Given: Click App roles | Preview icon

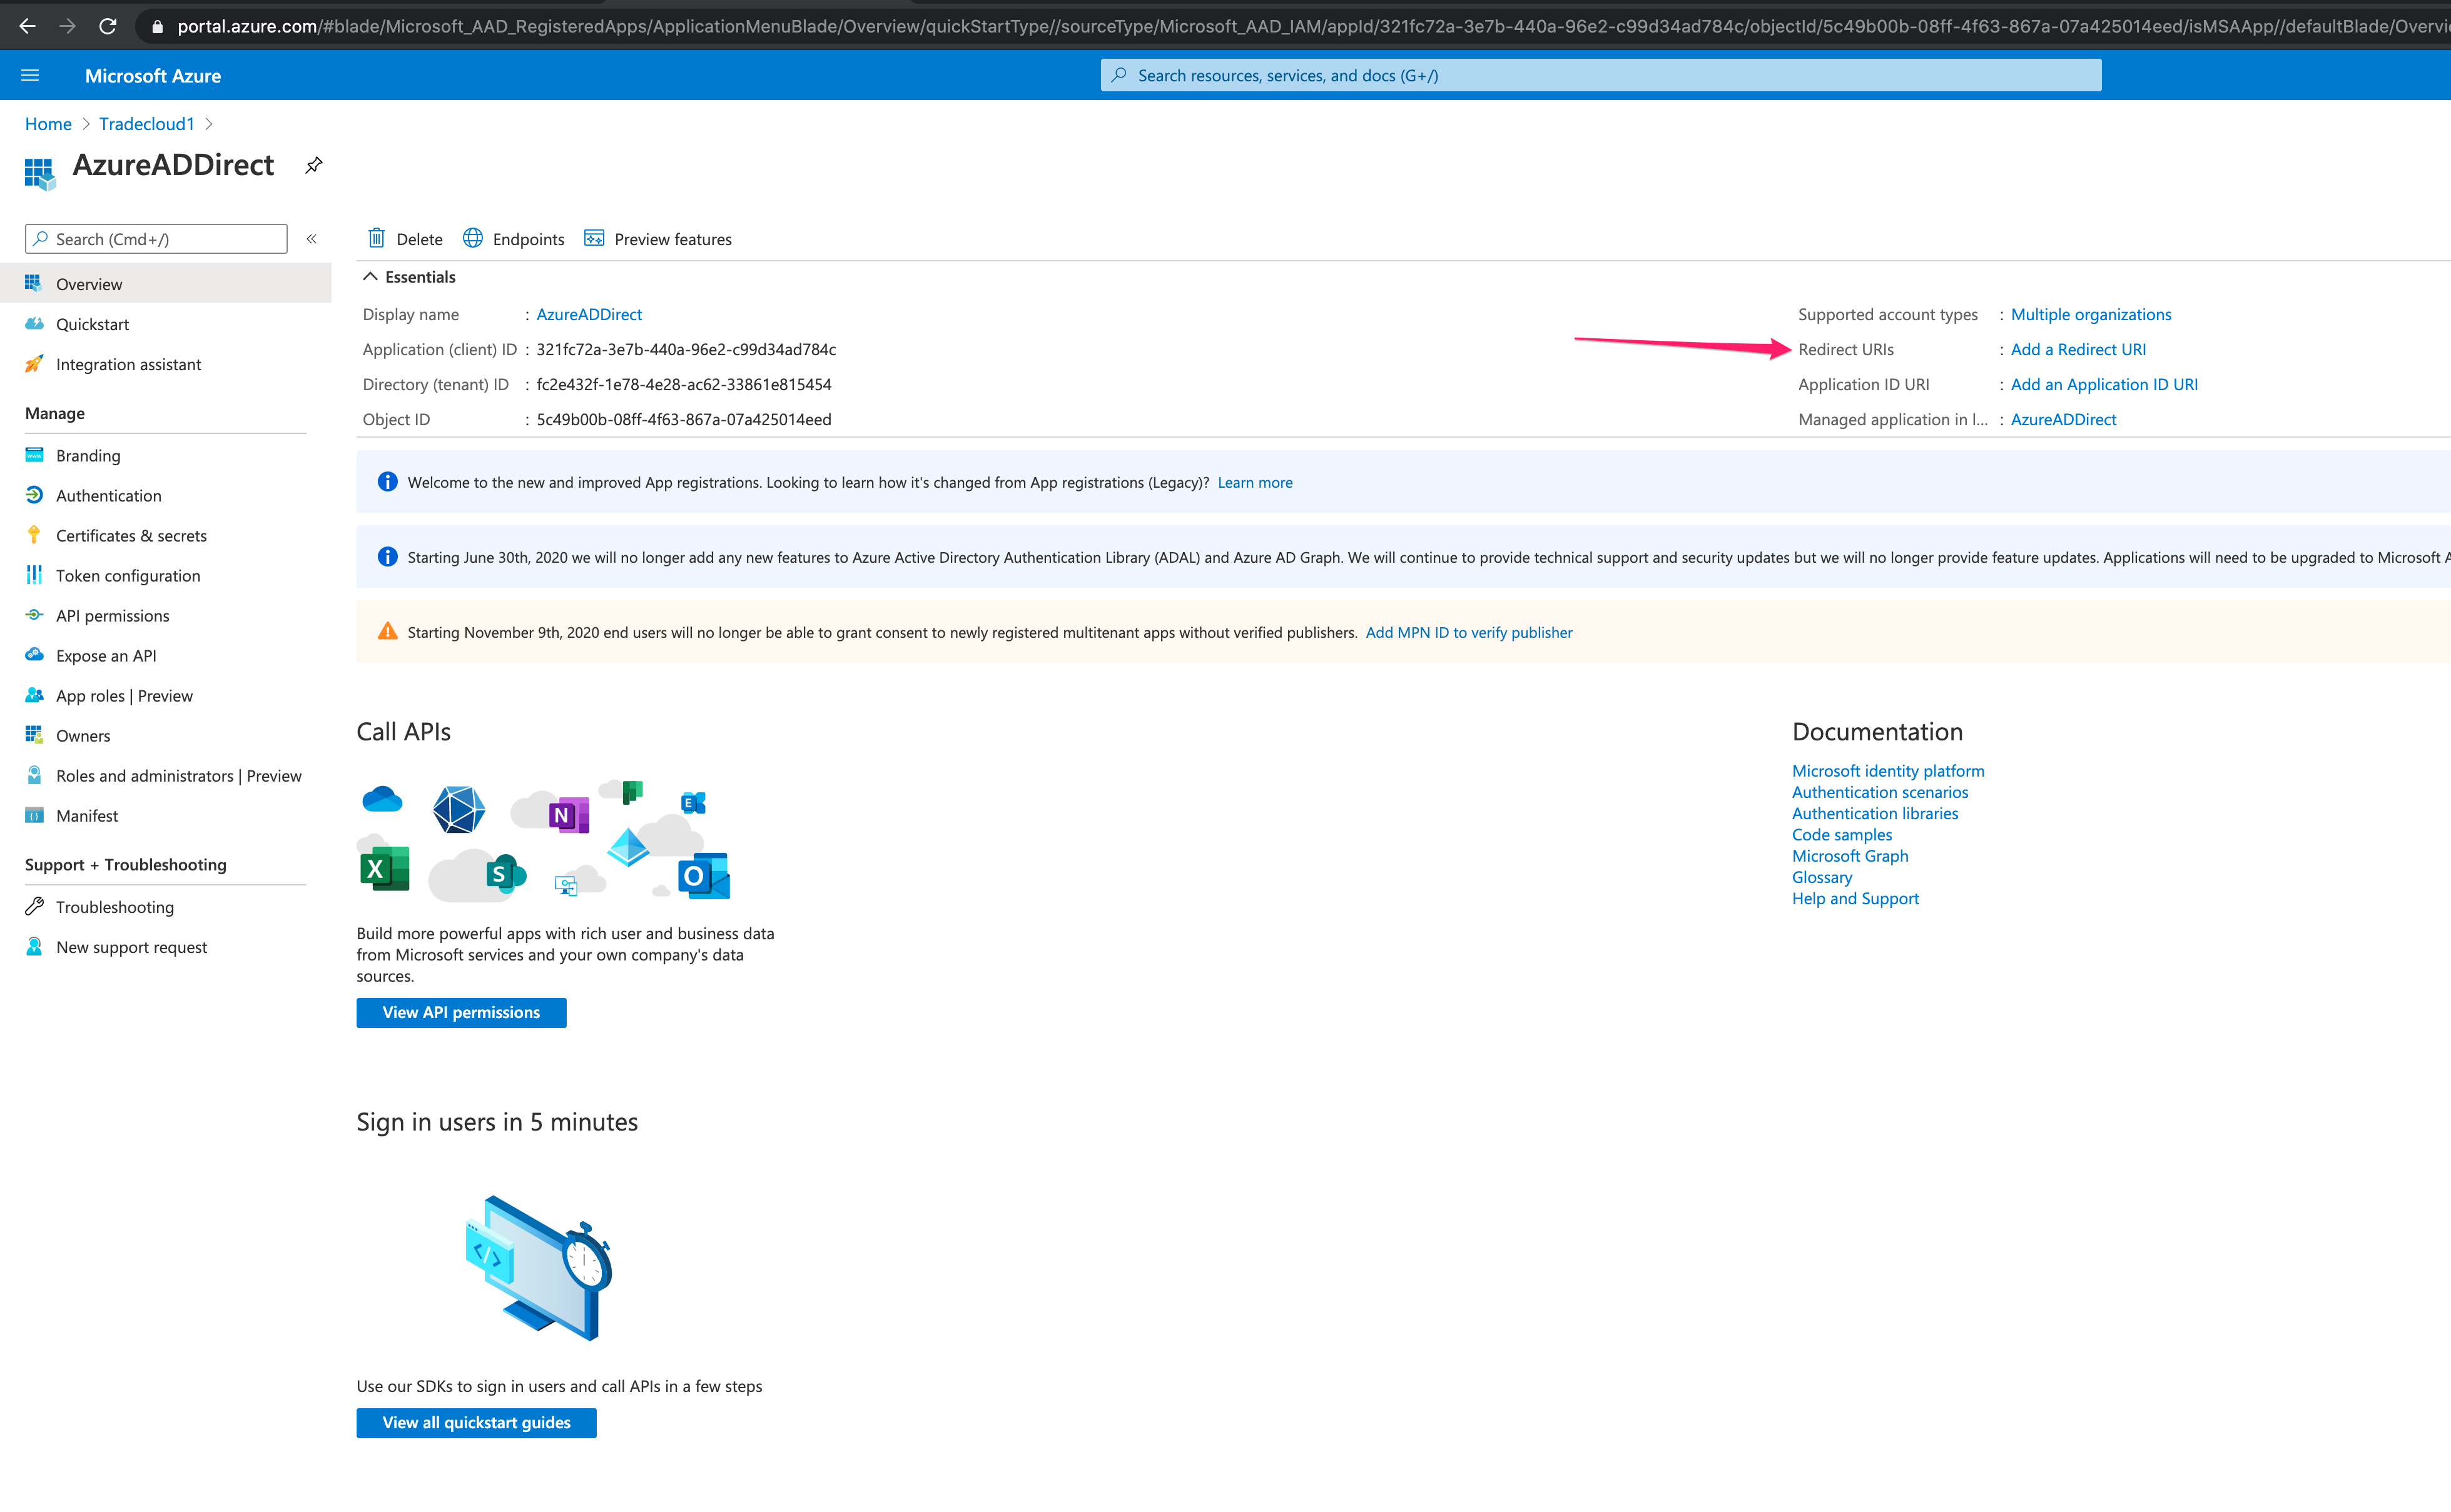Looking at the screenshot, I should (34, 695).
